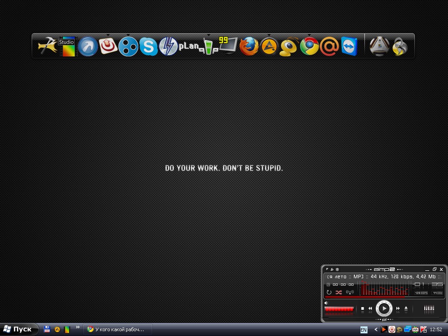The image size is (448, 336).
Task: Click the EN language indicator
Action: tap(364, 330)
